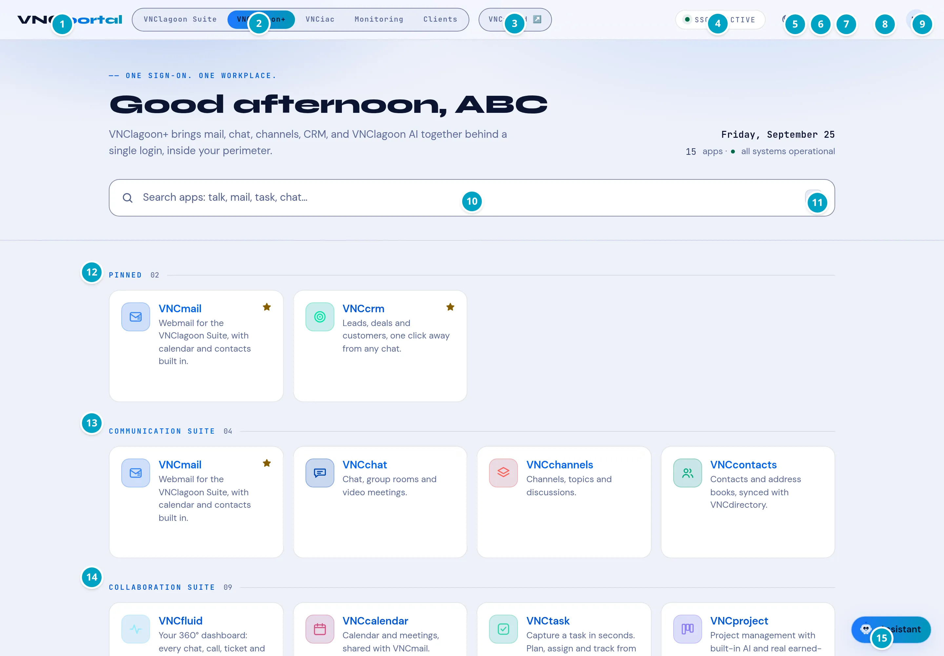
Task: Click the VNCproject kanban board icon
Action: [687, 629]
